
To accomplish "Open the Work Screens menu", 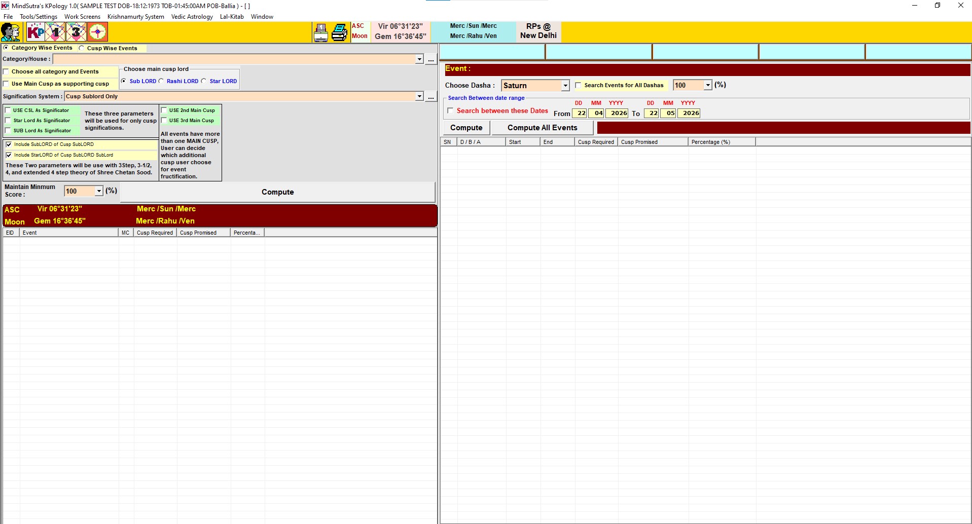I will click(x=82, y=17).
